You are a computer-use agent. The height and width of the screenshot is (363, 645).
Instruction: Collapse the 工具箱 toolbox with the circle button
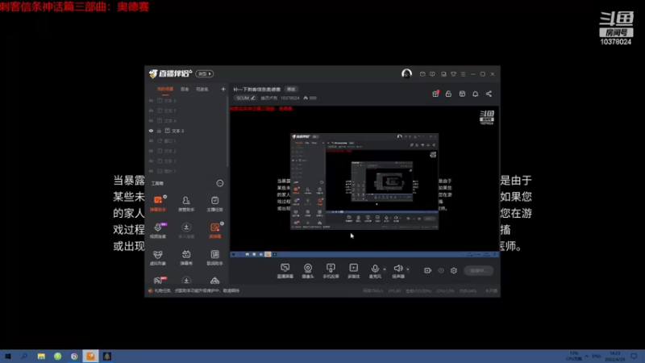pos(220,183)
